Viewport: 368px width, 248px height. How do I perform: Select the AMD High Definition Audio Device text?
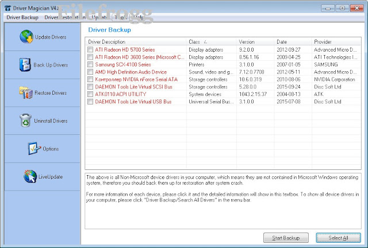click(131, 72)
